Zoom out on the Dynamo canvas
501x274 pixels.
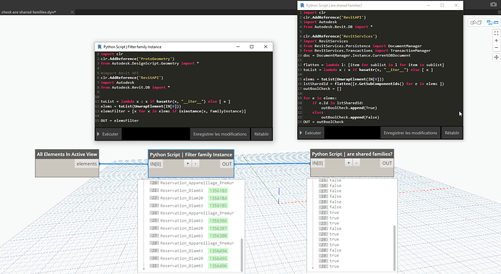pos(496,48)
